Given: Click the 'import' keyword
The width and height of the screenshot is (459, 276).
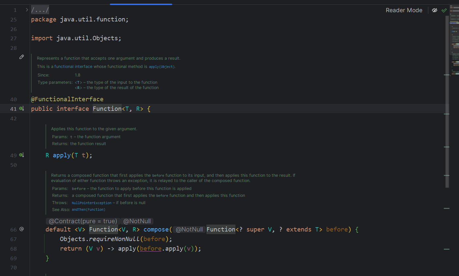Looking at the screenshot, I should [42, 38].
